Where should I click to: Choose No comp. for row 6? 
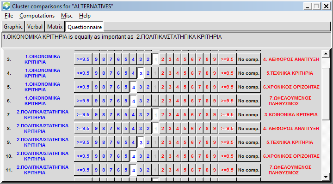249,101
